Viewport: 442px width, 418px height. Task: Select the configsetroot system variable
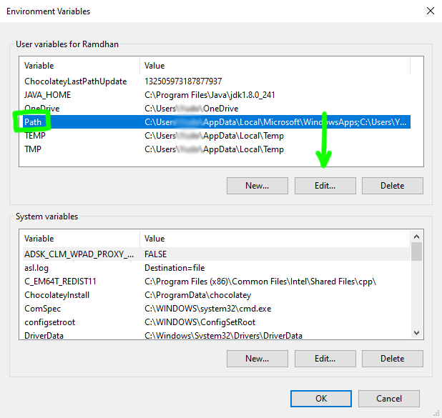(217, 322)
